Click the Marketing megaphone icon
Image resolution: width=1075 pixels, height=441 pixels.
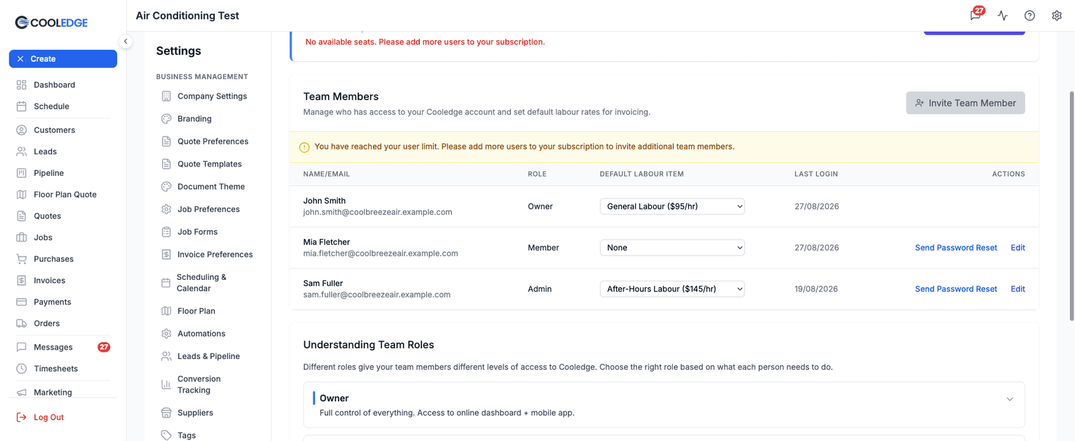click(x=21, y=392)
